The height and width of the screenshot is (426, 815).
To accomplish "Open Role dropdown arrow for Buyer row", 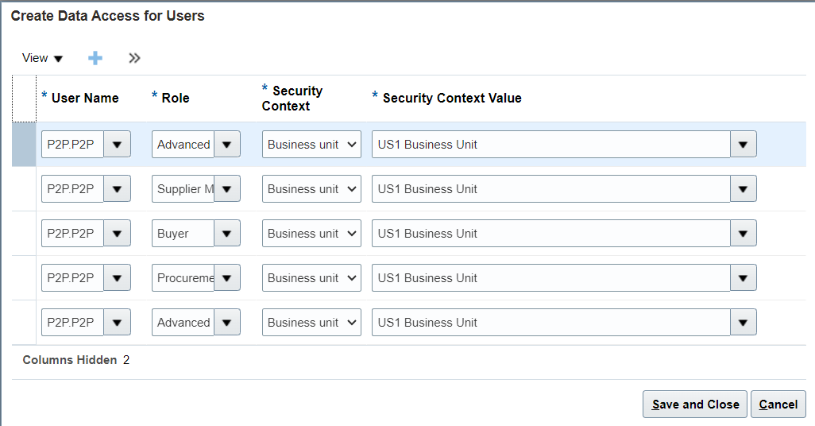I will (227, 234).
